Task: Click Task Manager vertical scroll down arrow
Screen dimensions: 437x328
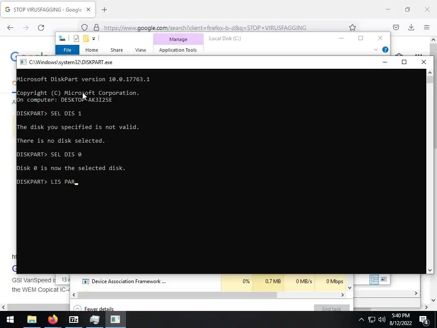Action: [350, 287]
